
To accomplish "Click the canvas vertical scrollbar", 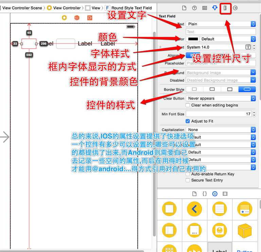I will pyautogui.click(x=154, y=134).
